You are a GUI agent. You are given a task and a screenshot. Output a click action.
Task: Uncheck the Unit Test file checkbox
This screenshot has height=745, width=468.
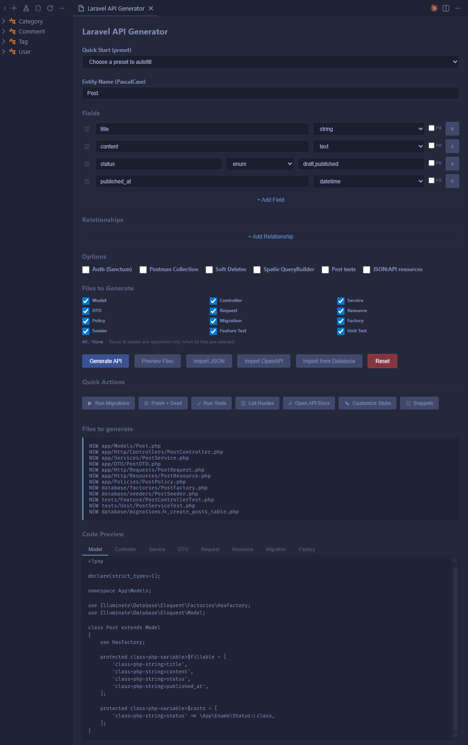tap(341, 331)
